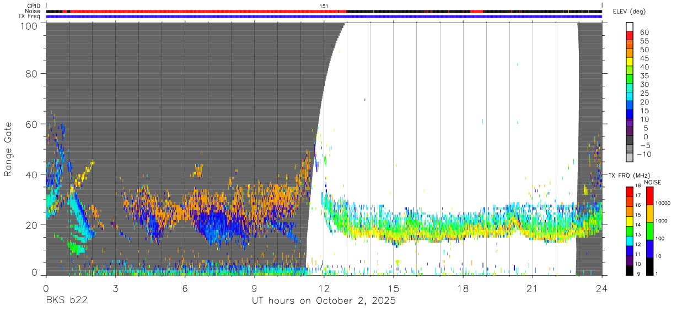Viewport: 677px width, 312px height.
Task: Click the "6" tick label on the UT hours axis
Action: coord(185,288)
